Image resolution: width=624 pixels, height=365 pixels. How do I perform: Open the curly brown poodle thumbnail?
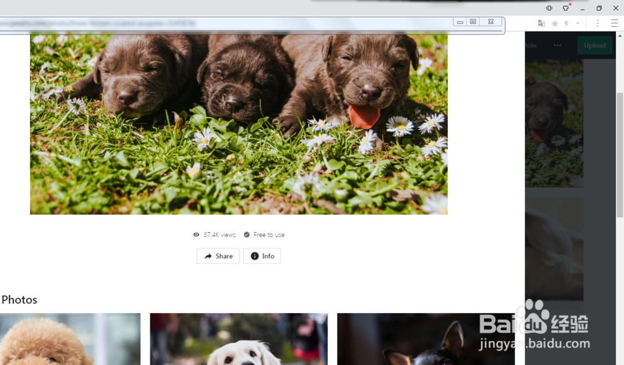click(x=70, y=339)
